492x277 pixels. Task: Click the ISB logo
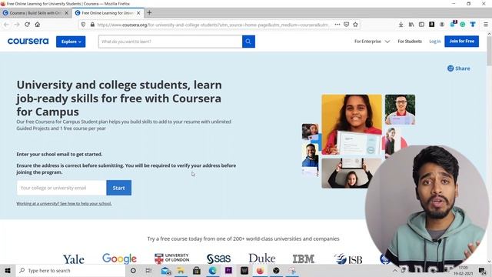pyautogui.click(x=348, y=259)
